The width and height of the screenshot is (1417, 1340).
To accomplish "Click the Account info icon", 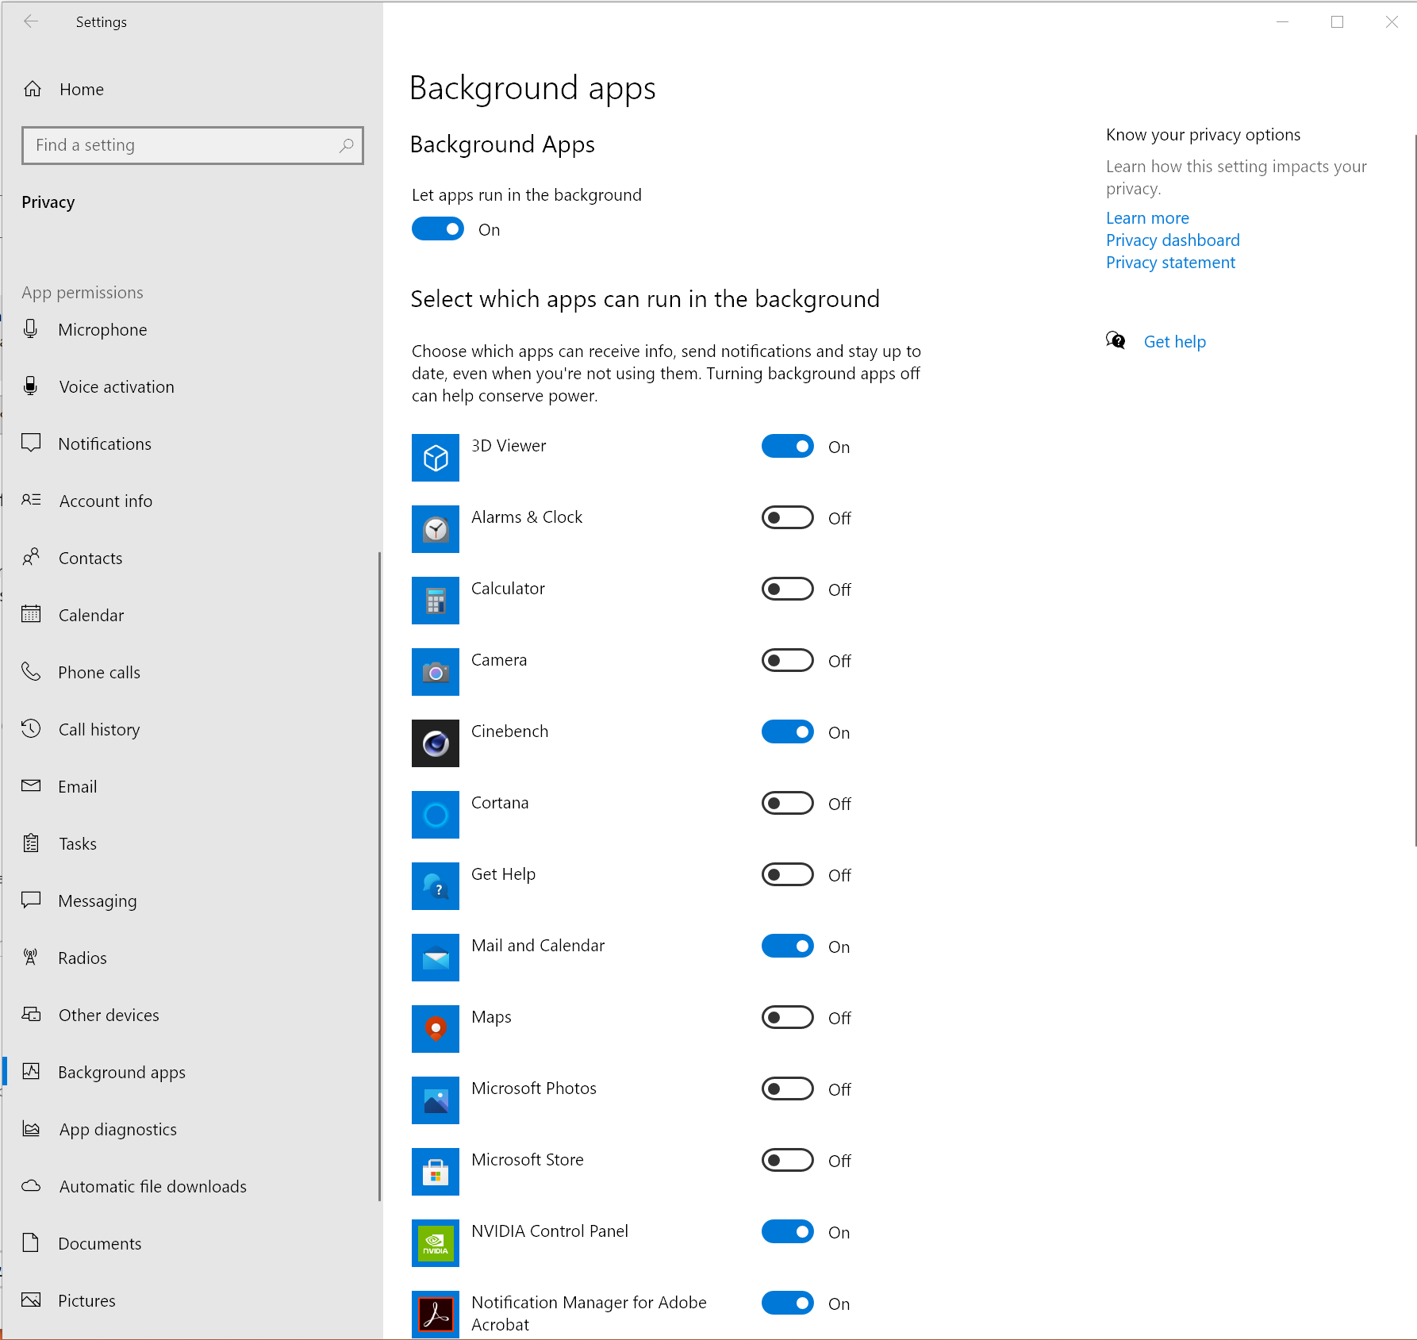I will click(31, 500).
